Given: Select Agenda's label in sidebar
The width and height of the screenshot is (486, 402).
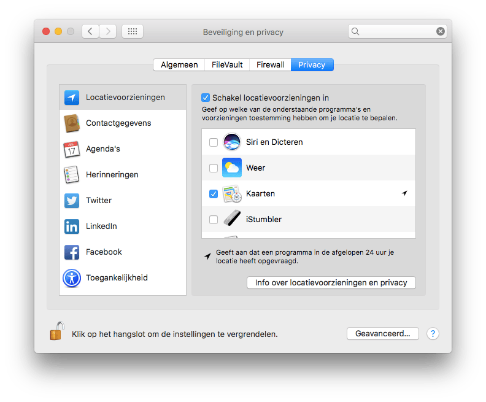Looking at the screenshot, I should (103, 149).
